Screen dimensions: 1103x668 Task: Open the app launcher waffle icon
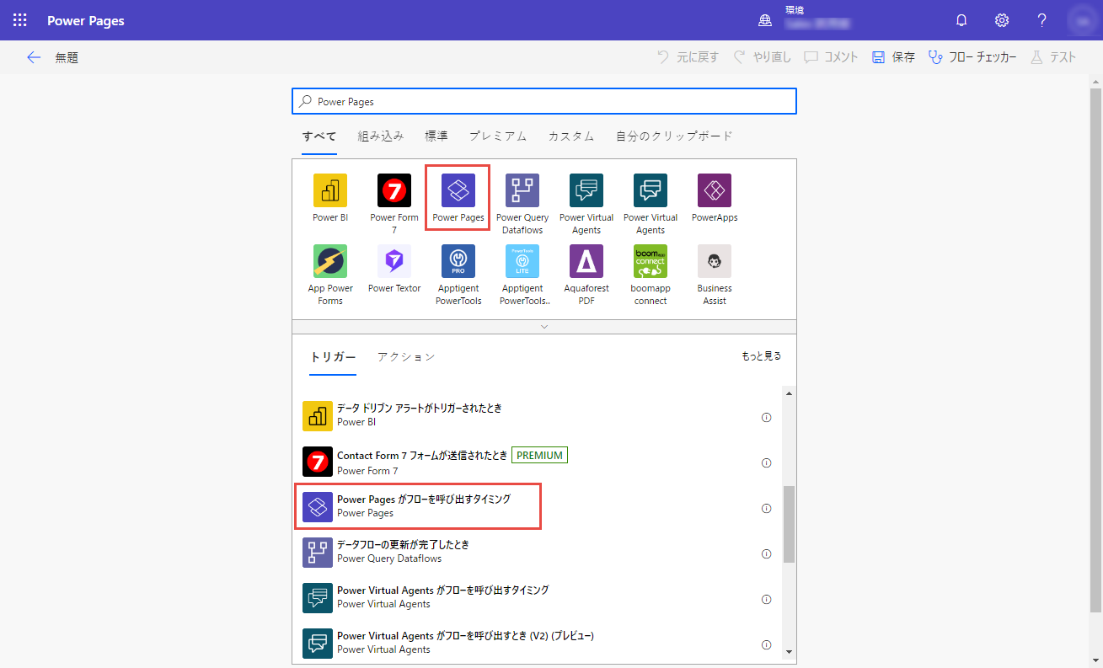click(19, 20)
